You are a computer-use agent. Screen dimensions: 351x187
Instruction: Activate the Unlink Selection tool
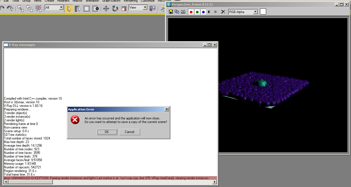[30, 8]
